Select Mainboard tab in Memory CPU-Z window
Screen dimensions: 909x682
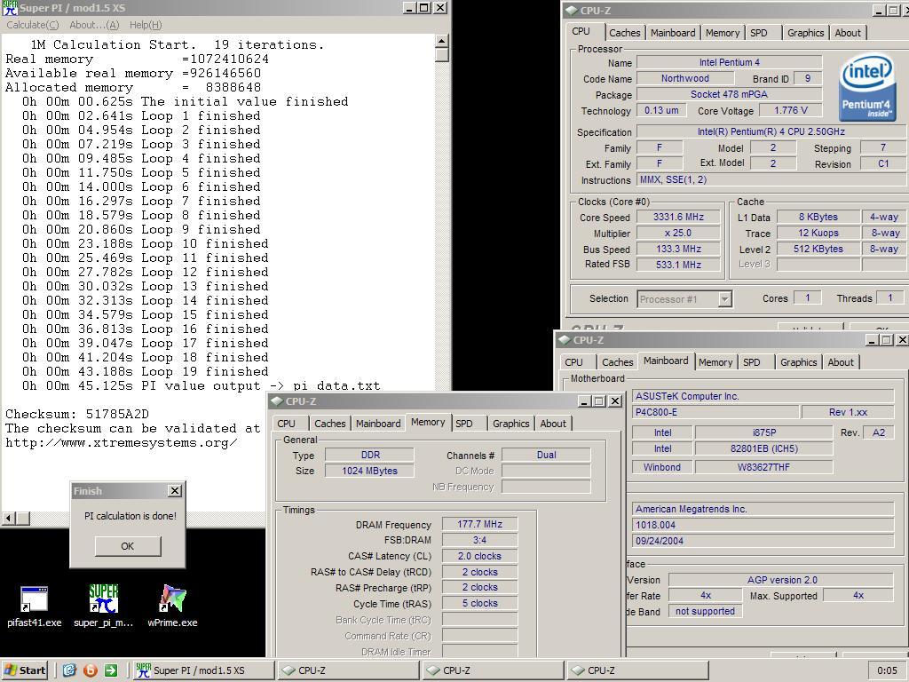(x=378, y=424)
